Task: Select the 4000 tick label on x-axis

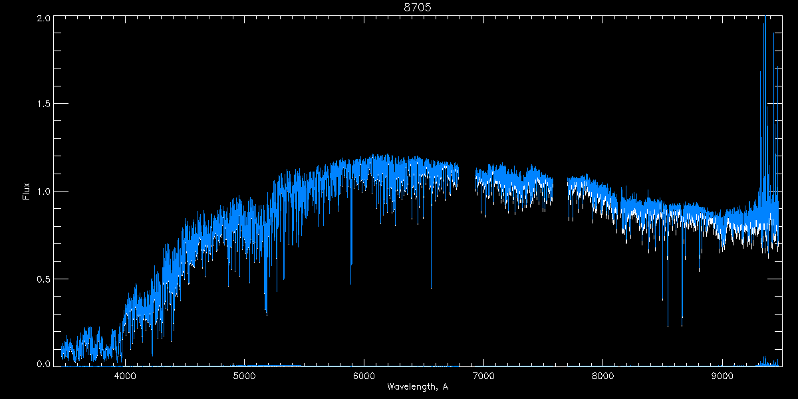Action: 125,375
